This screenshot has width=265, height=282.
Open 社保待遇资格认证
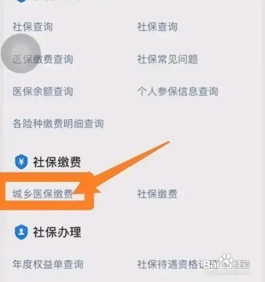pyautogui.click(x=173, y=264)
